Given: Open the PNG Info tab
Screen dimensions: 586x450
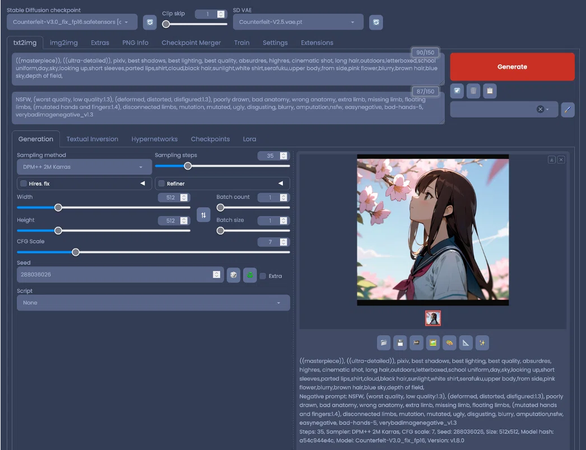Looking at the screenshot, I should [135, 43].
